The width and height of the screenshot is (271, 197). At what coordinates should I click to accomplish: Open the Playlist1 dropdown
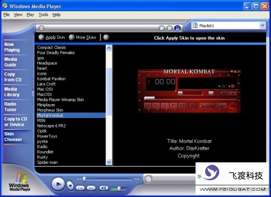(x=229, y=26)
